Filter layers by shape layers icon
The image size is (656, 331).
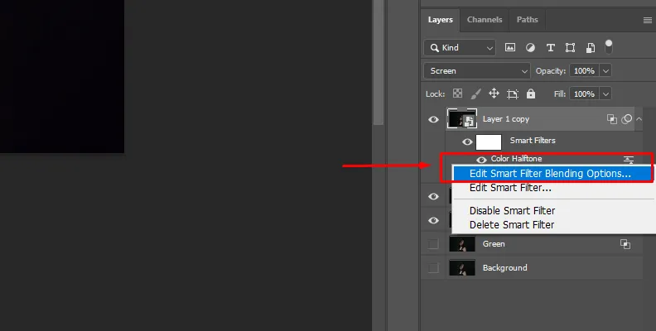pos(570,48)
